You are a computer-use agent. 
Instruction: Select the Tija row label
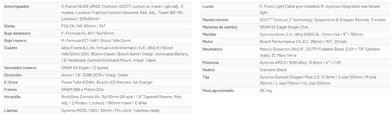pyautogui.click(x=206, y=77)
